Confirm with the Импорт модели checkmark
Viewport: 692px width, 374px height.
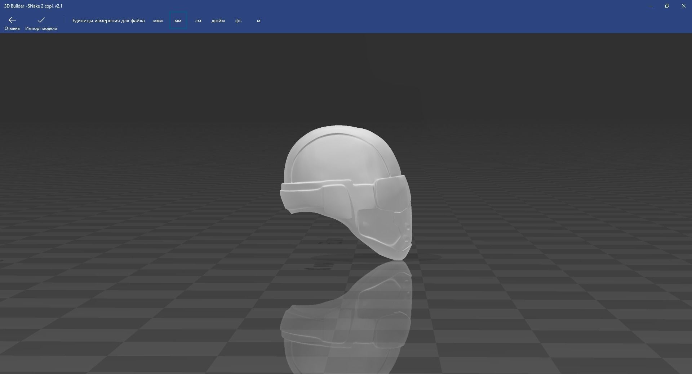tap(41, 20)
